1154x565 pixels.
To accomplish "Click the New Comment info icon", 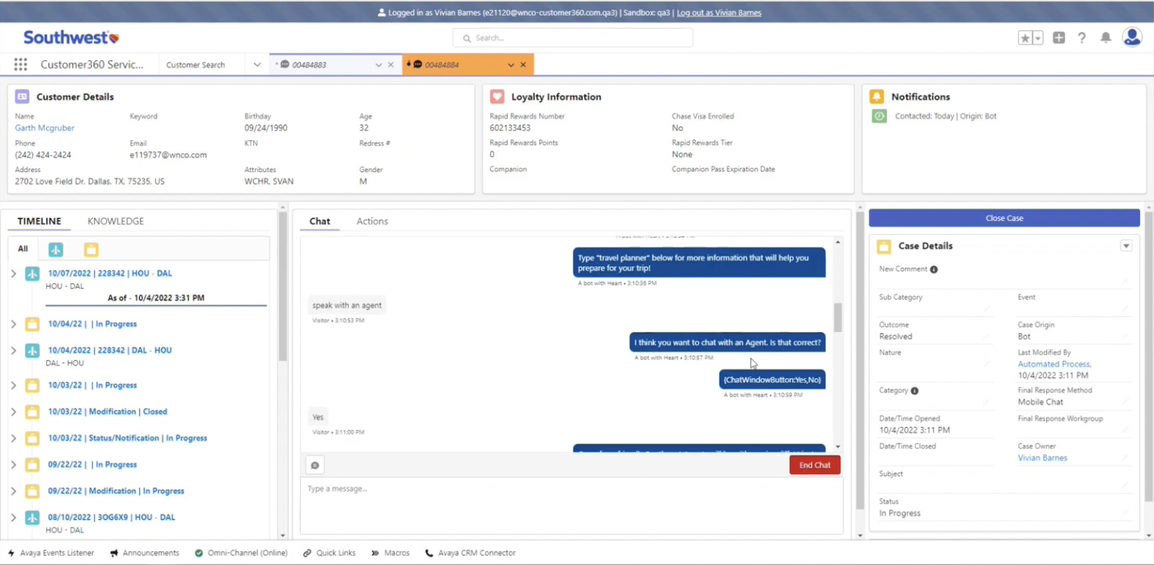I will coord(934,269).
